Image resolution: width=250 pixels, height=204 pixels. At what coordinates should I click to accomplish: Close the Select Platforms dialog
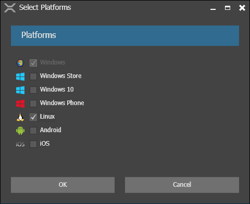[242, 8]
